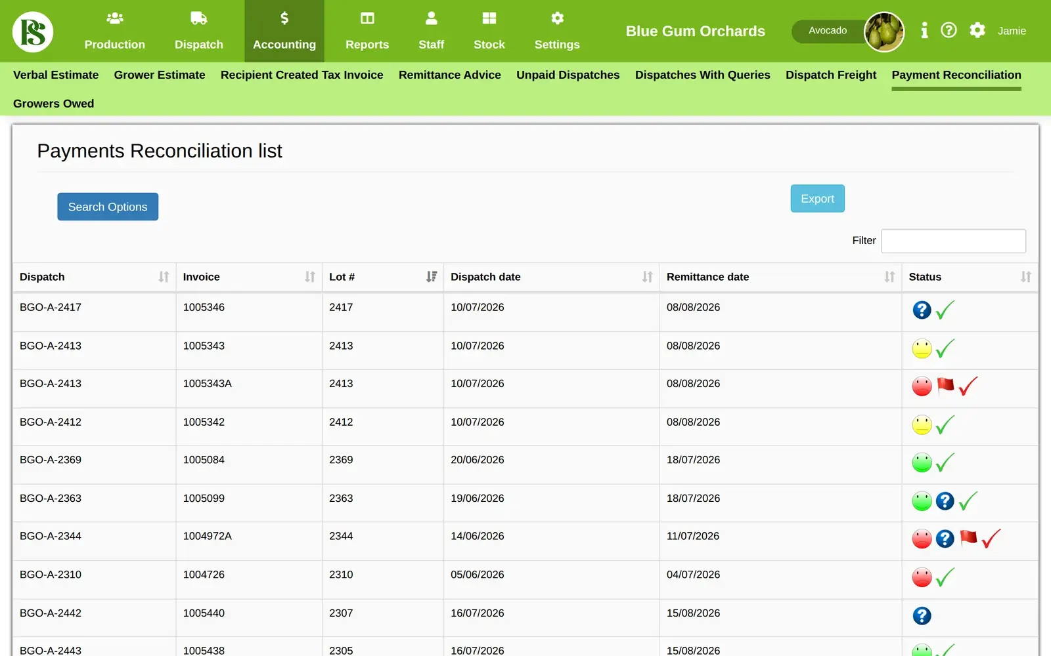Open Recipient Created Tax Invoice tab

click(302, 75)
